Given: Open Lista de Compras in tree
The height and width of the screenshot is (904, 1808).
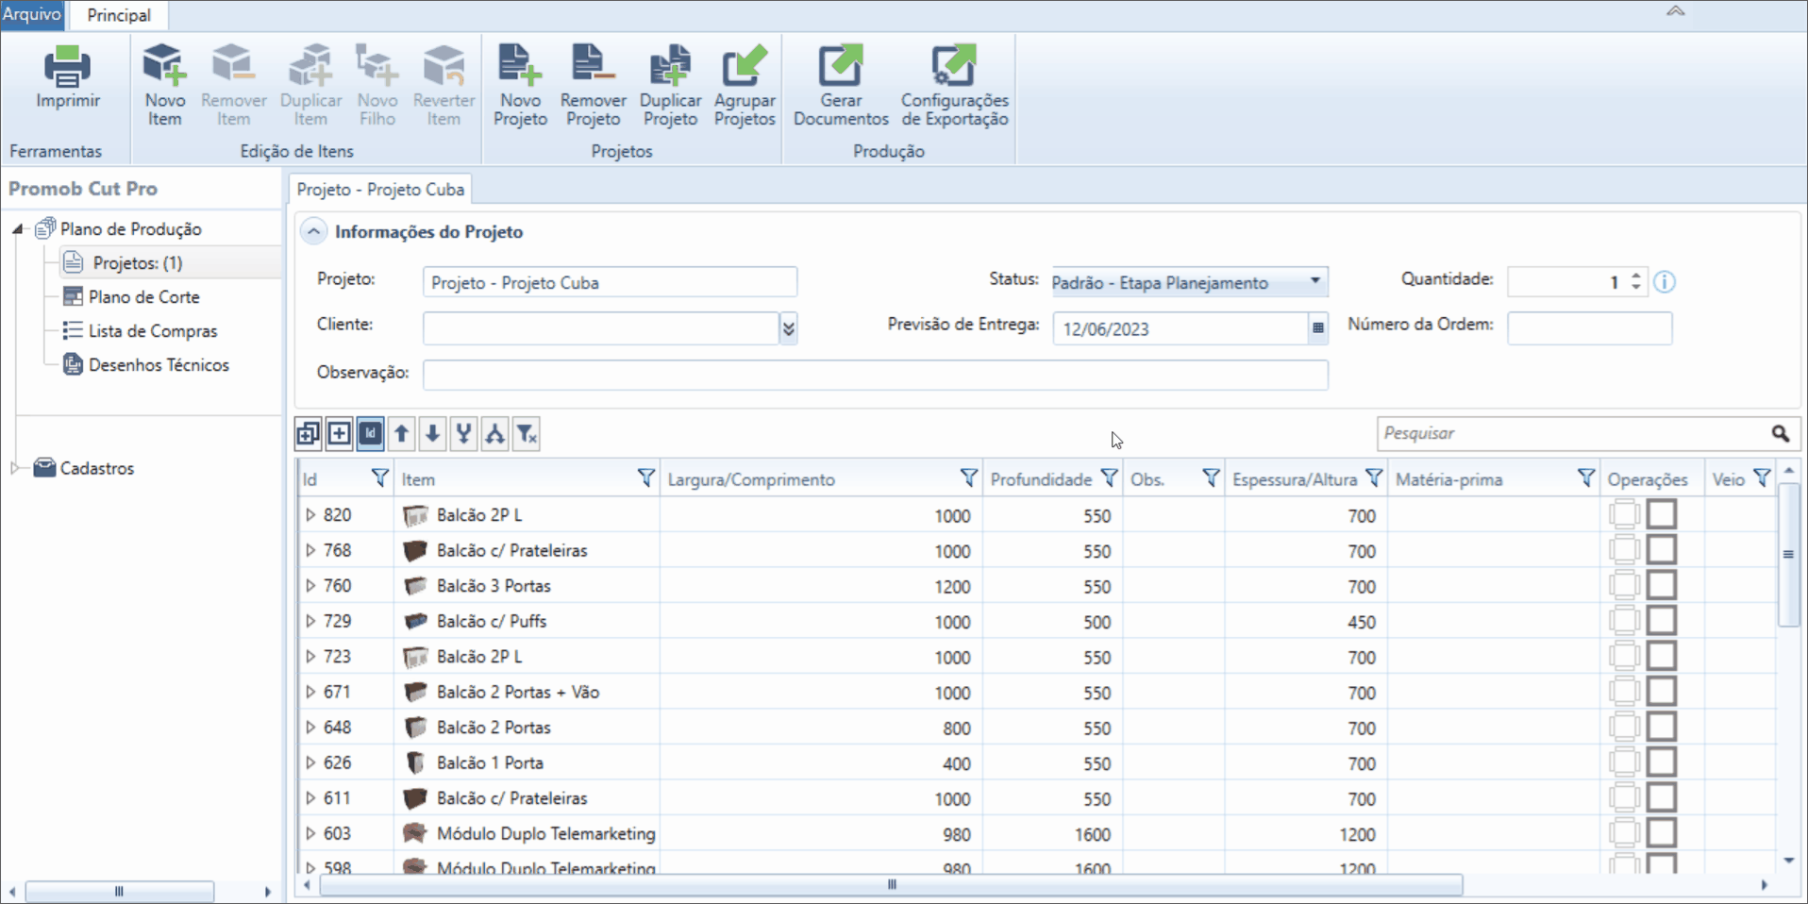Looking at the screenshot, I should pos(153,330).
